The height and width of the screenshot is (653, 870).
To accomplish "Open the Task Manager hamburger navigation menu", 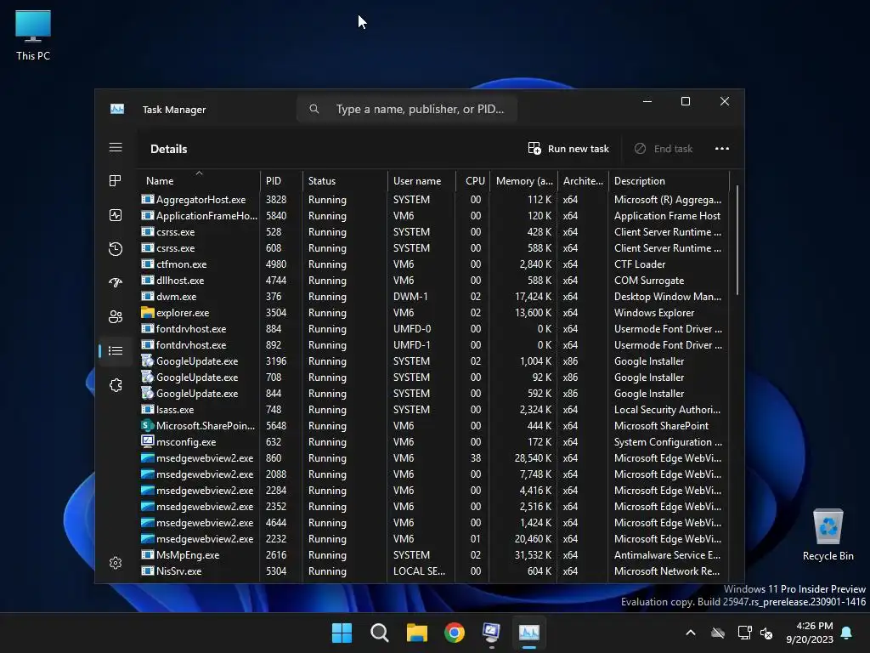I will (x=116, y=147).
